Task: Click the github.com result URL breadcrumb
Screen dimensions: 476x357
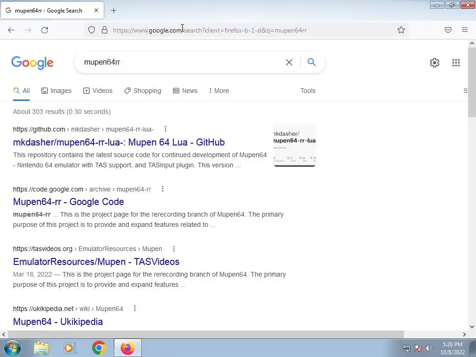Action: click(x=83, y=129)
